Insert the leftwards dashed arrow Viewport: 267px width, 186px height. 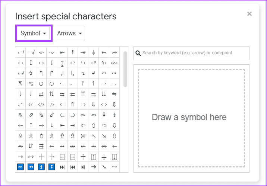pyautogui.click(x=21, y=125)
